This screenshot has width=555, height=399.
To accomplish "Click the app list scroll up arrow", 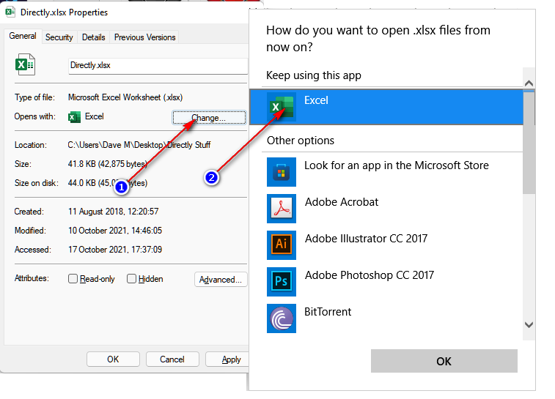I will point(529,83).
